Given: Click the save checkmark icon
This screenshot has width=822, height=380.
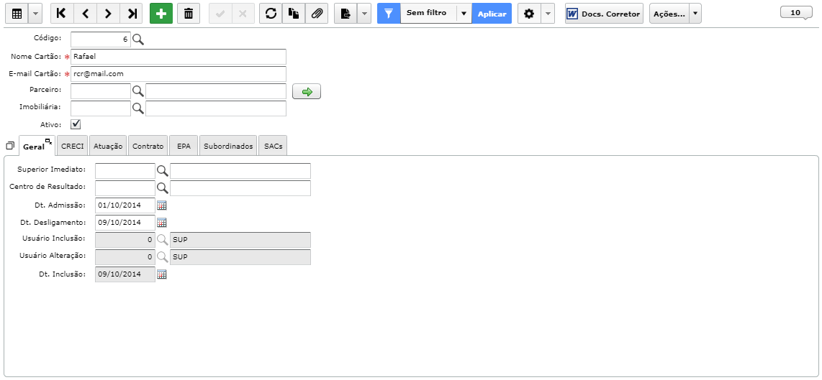Looking at the screenshot, I should click(220, 14).
